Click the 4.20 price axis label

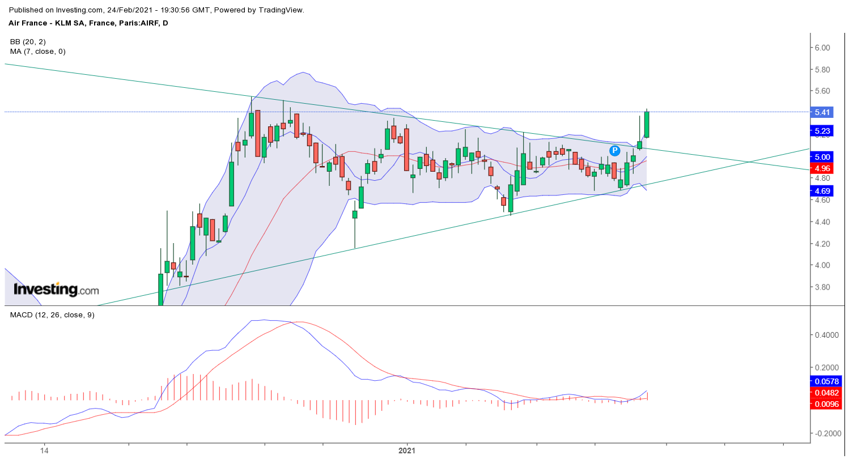pos(822,244)
